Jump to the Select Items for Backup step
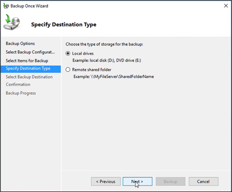The image size is (232, 192). [27, 61]
